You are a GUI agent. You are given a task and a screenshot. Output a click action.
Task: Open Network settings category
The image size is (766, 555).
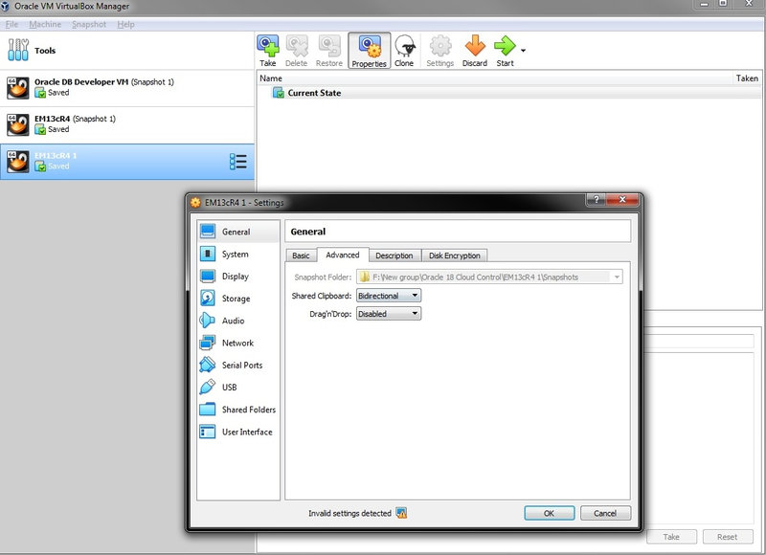point(240,343)
